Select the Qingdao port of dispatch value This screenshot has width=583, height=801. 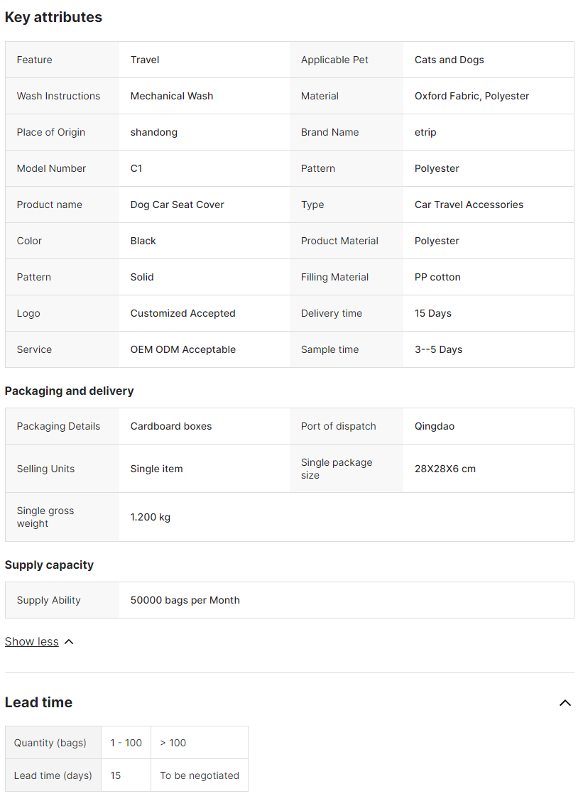(x=435, y=427)
